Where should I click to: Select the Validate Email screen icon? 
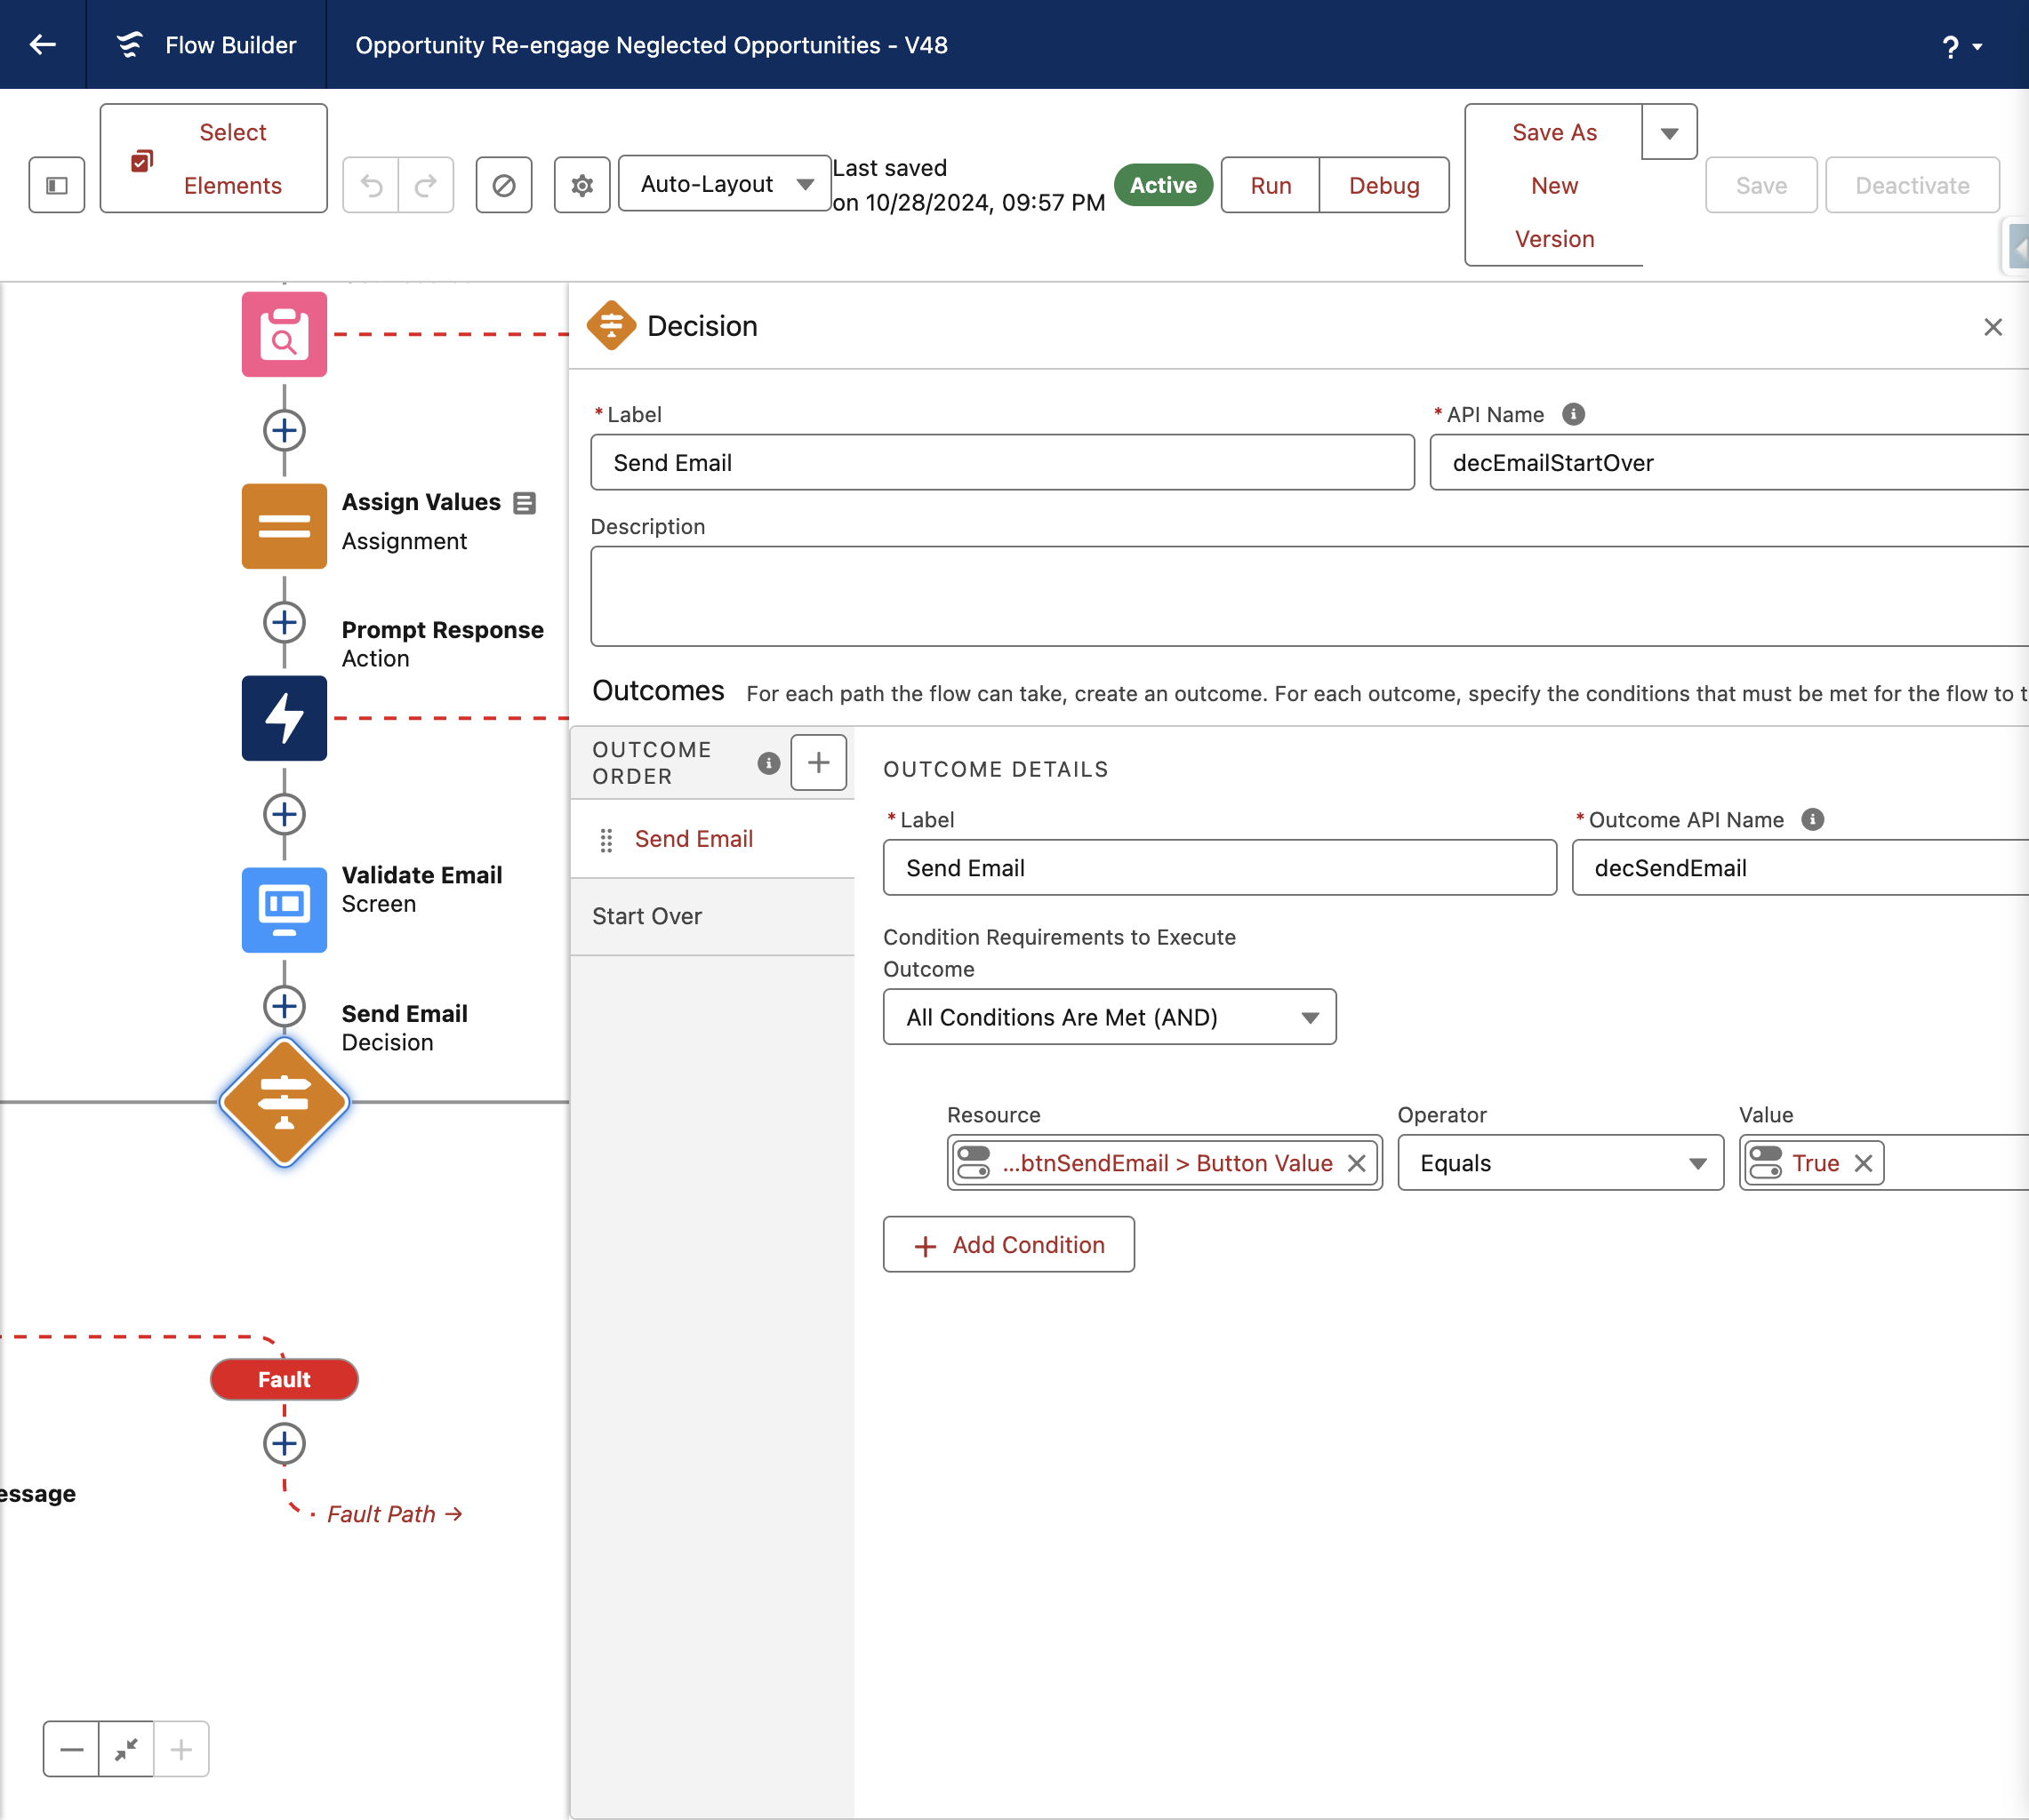pos(285,910)
